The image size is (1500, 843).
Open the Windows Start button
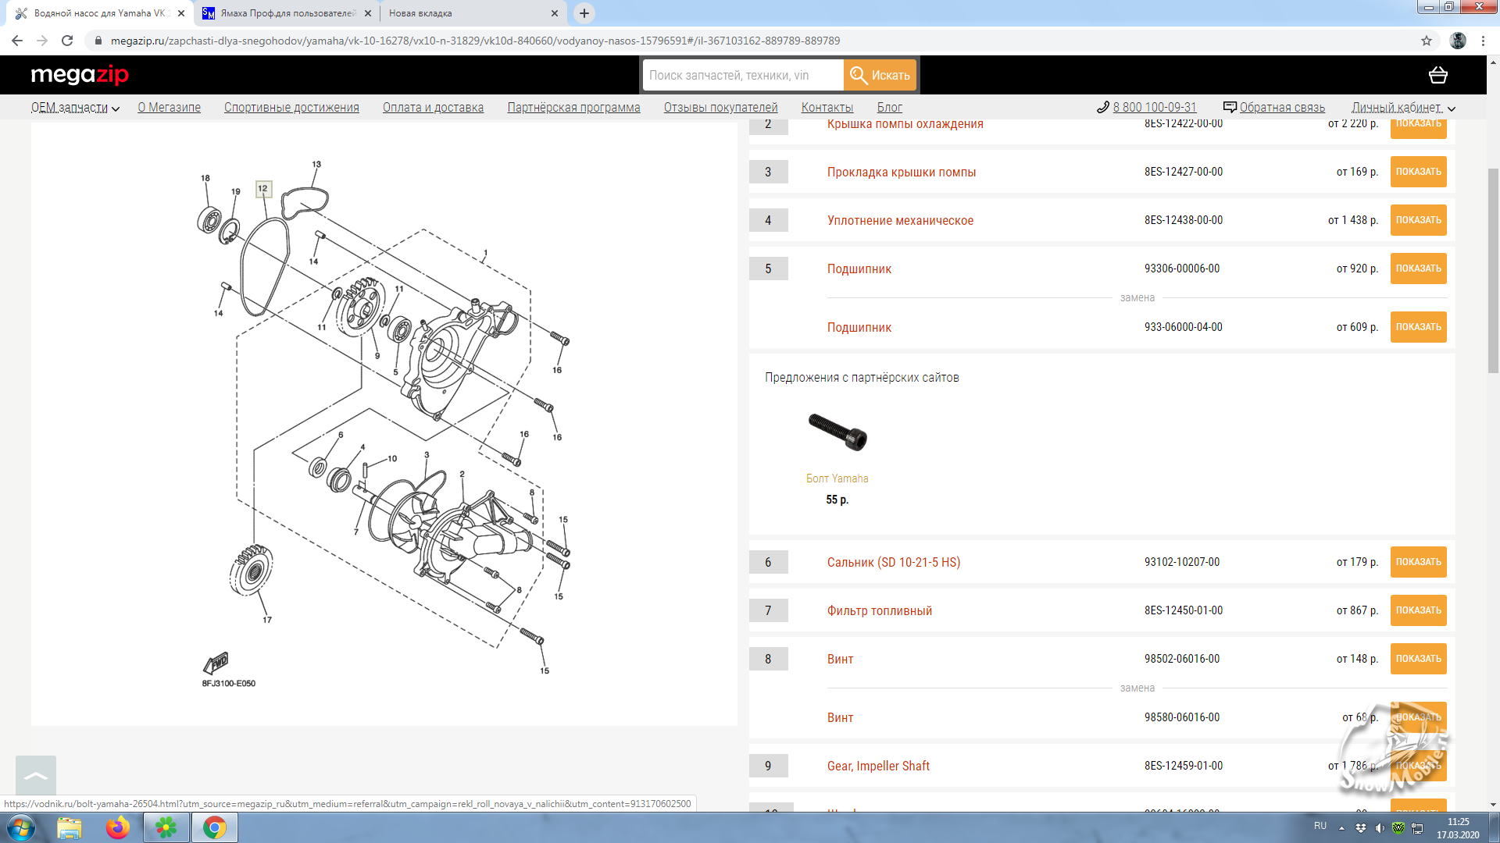(20, 827)
